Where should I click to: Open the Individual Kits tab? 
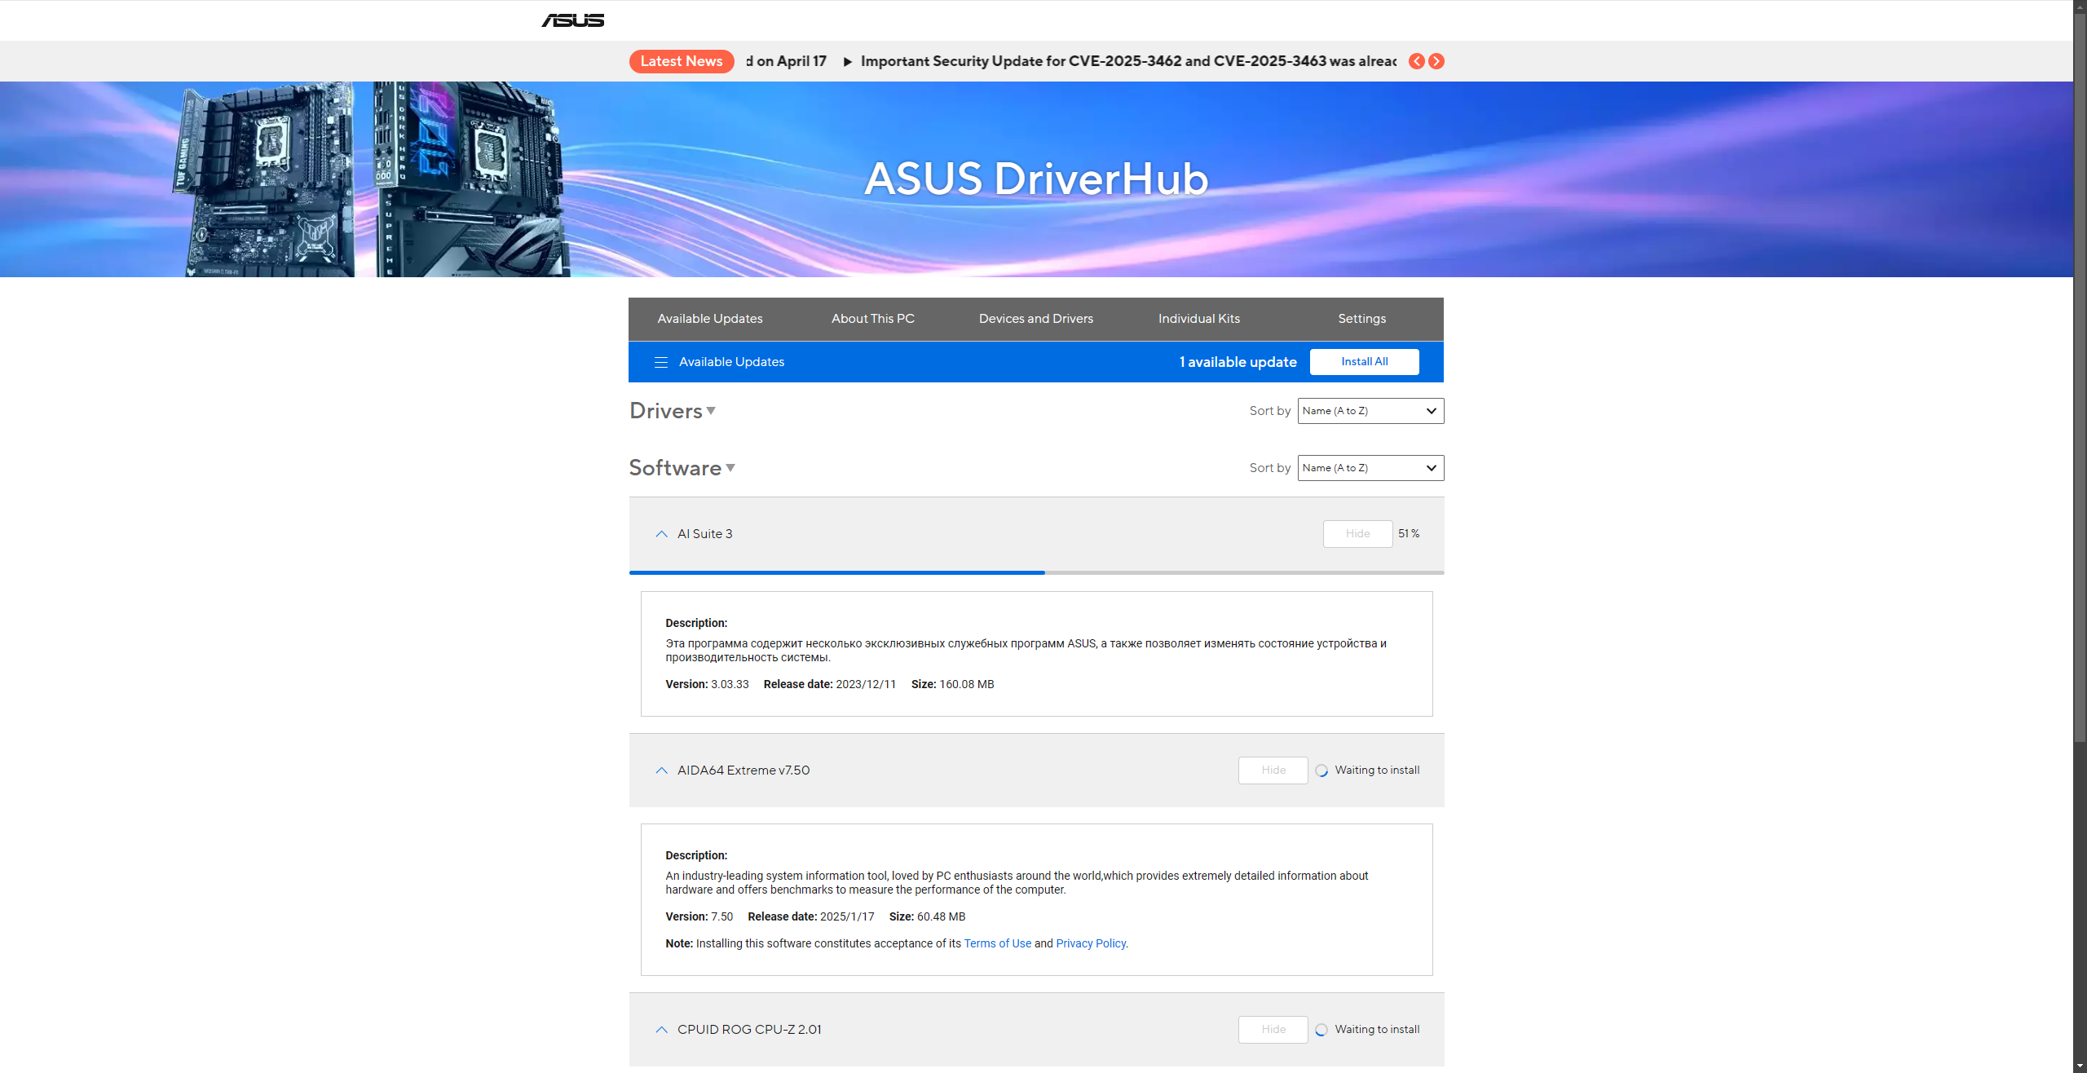tap(1199, 319)
